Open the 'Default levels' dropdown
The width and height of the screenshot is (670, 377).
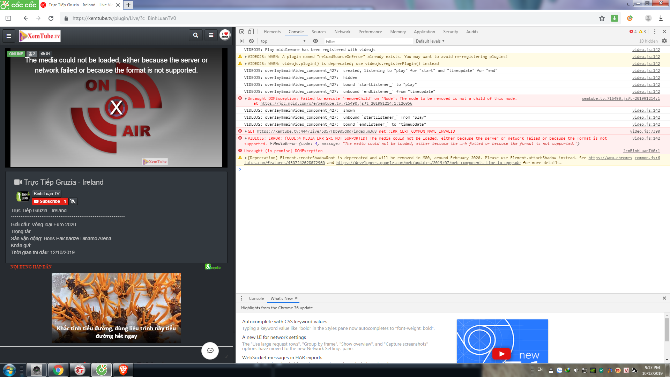point(431,41)
